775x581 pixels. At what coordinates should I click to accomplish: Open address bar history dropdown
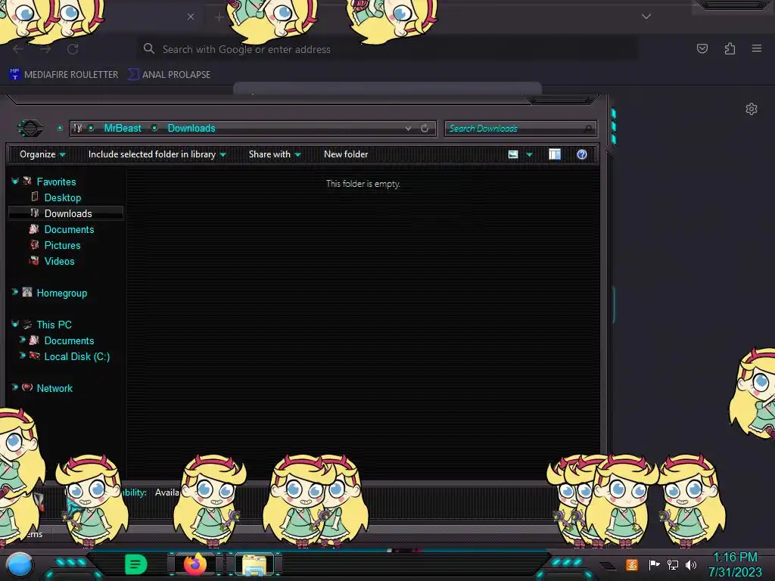(x=408, y=129)
